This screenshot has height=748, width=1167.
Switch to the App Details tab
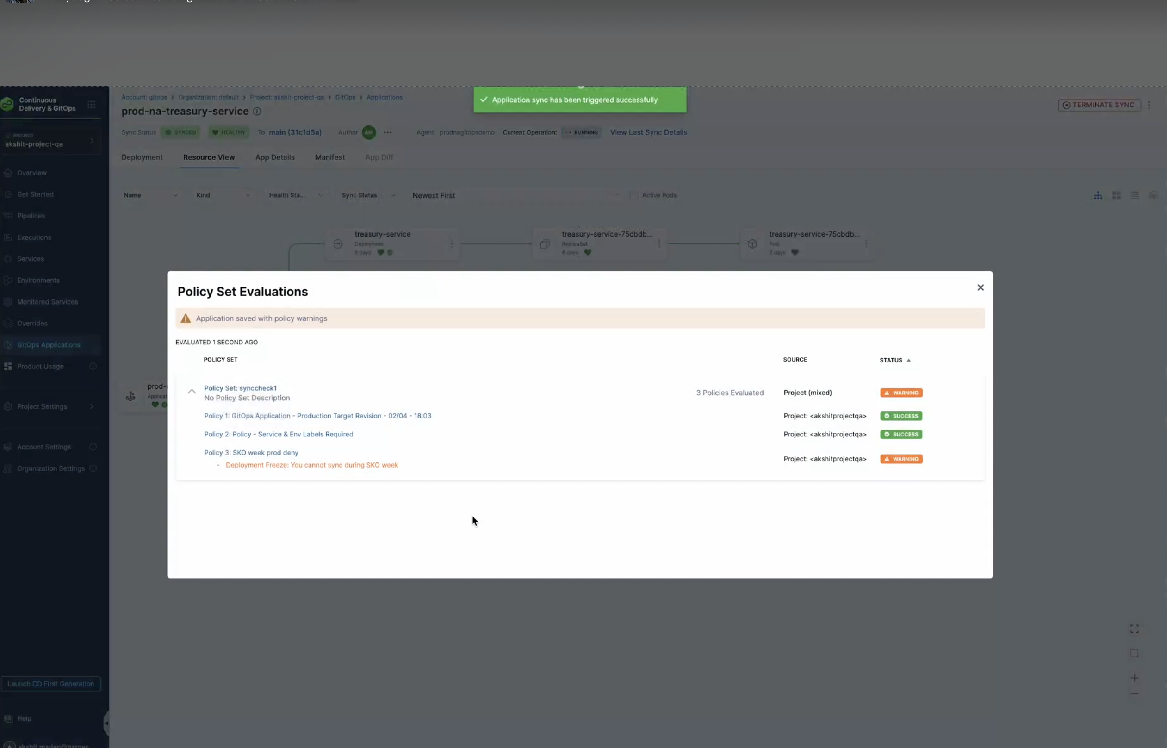click(x=275, y=157)
